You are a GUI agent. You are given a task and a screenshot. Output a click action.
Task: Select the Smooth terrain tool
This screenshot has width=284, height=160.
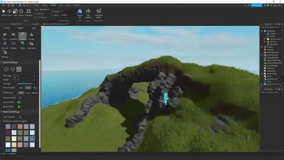click(5, 45)
